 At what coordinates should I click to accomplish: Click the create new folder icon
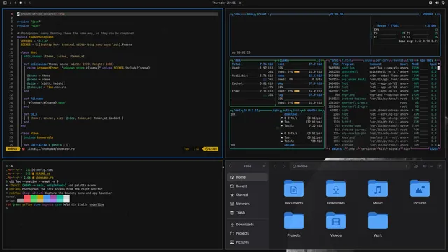[416, 166]
